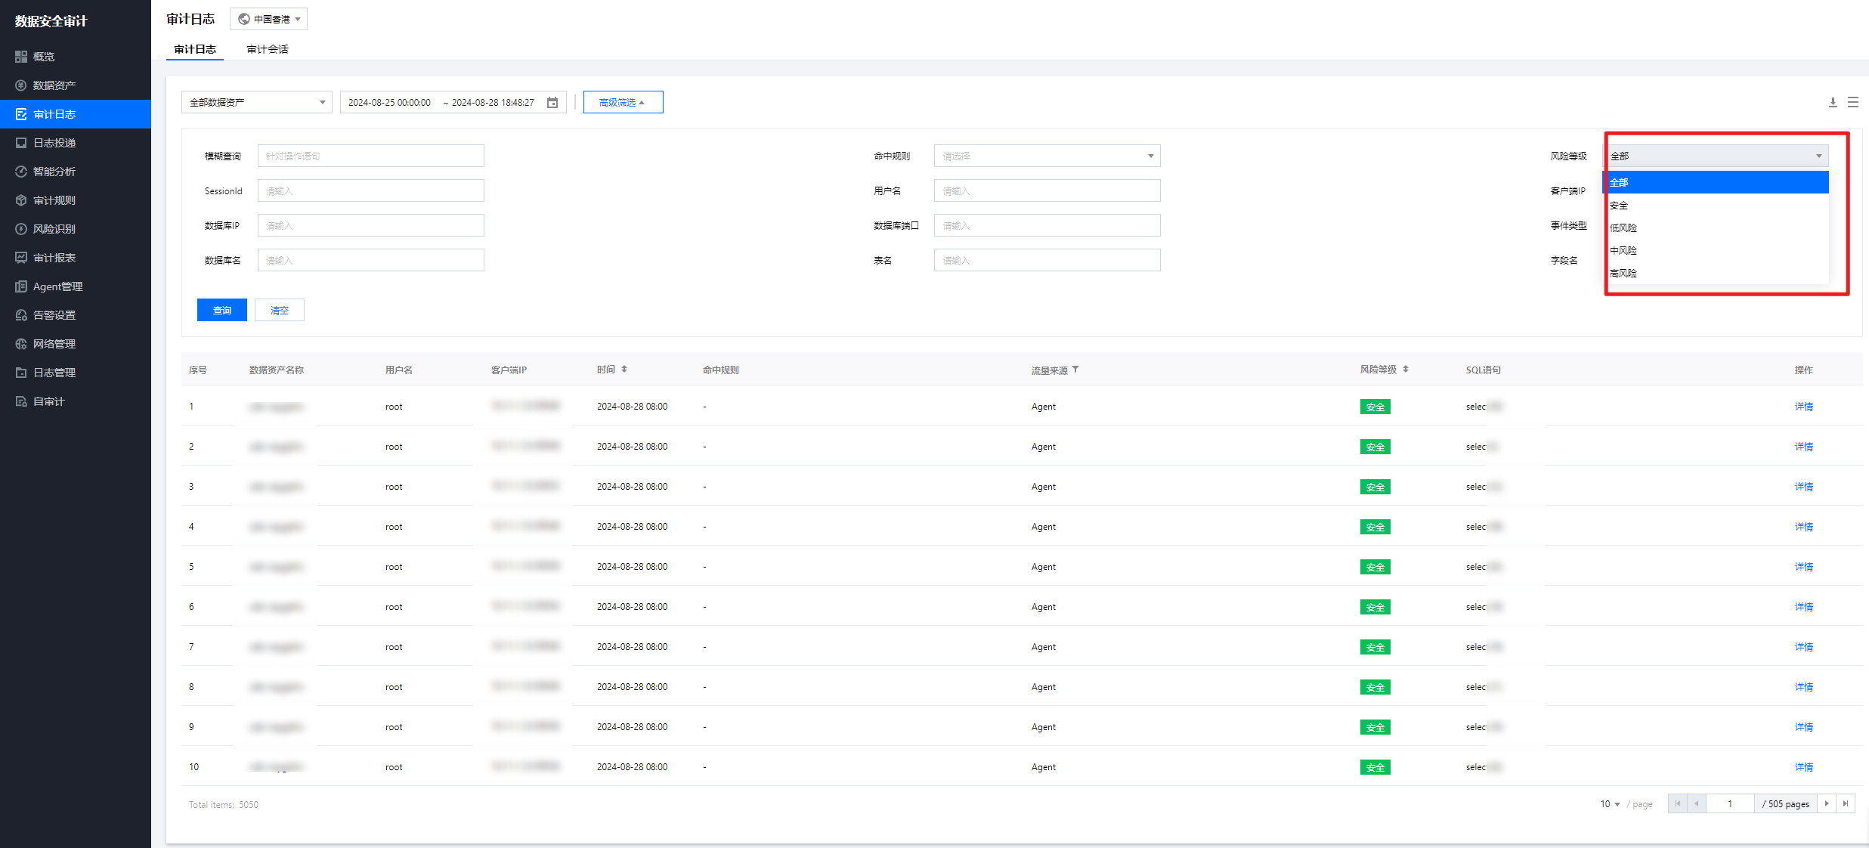The width and height of the screenshot is (1869, 848).
Task: Sort by 风险等级 column arrows
Action: [x=1406, y=370]
